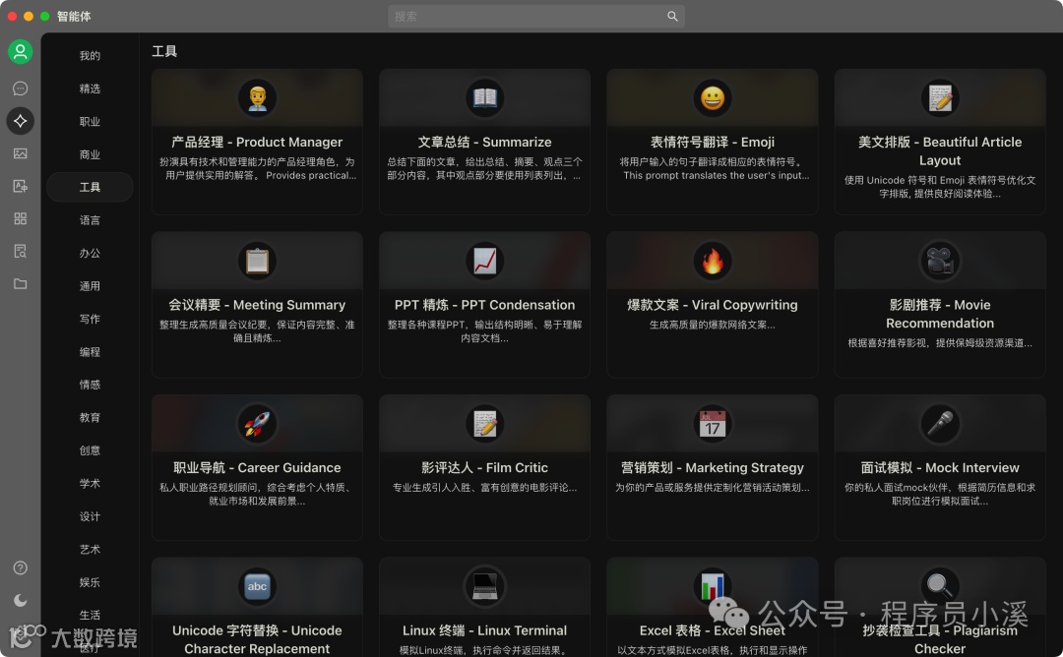Select the 娱乐 category
This screenshot has height=657, width=1063.
(90, 582)
